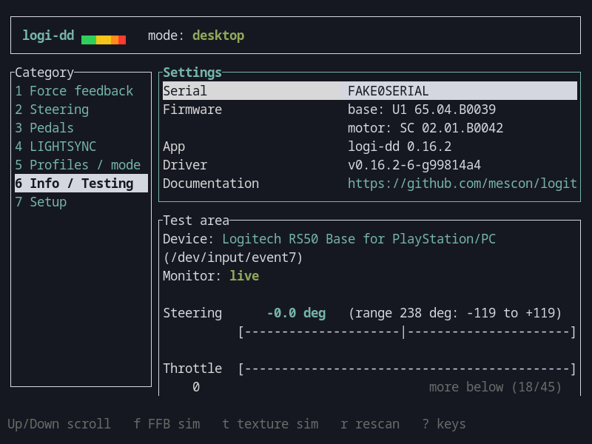592x444 pixels.
Task: Click the Documentation row label
Action: (211, 184)
